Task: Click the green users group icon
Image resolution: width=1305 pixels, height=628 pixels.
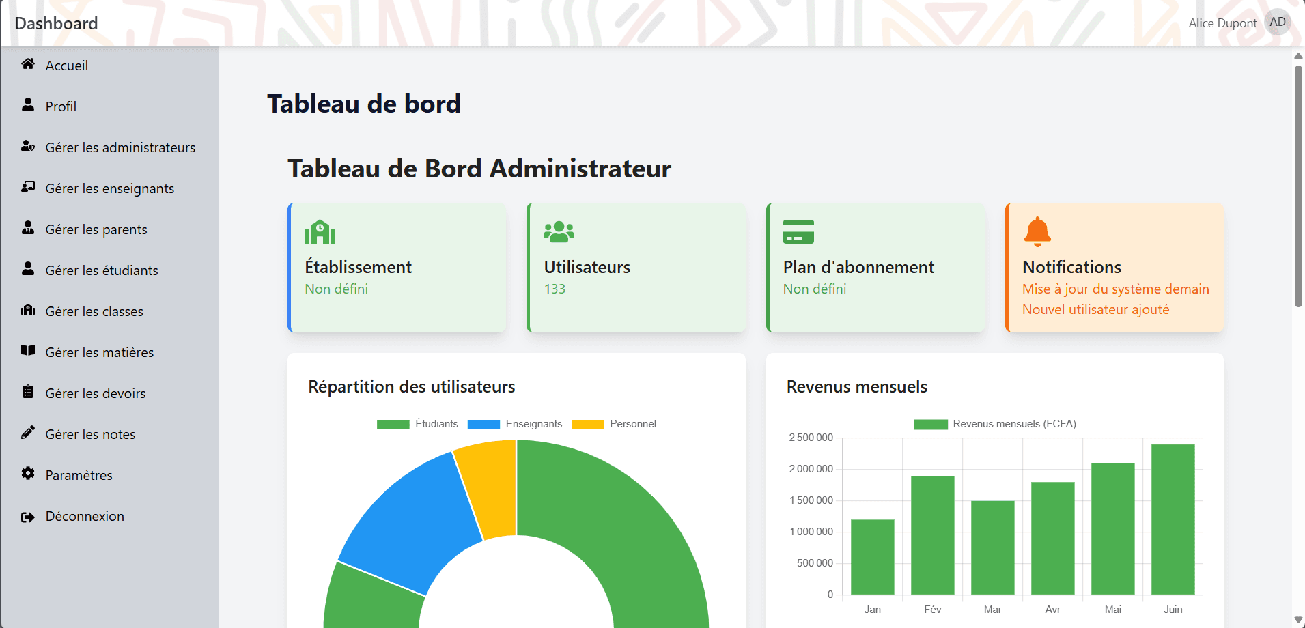Action: coord(559,232)
